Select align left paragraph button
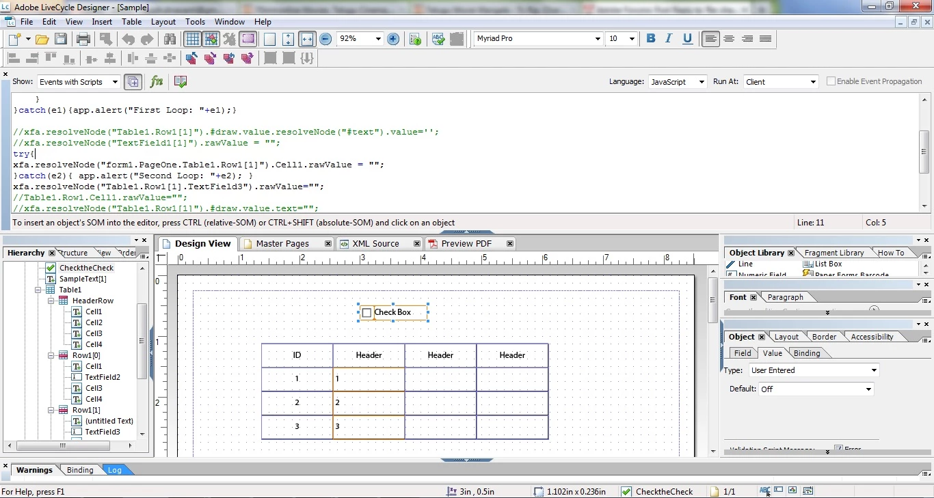This screenshot has width=934, height=498. tap(710, 39)
